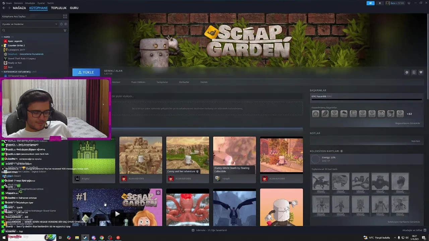
Task: Click the Cyberpunk 2077 game icon
Action: pos(5,50)
